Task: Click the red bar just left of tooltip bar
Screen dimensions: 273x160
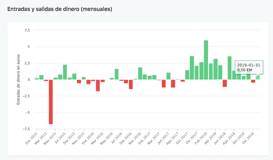Action: (253, 81)
